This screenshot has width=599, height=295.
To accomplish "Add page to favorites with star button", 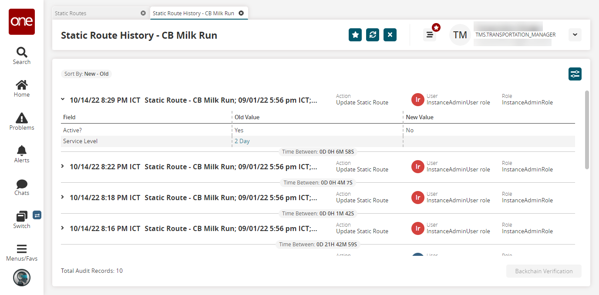I will (355, 35).
